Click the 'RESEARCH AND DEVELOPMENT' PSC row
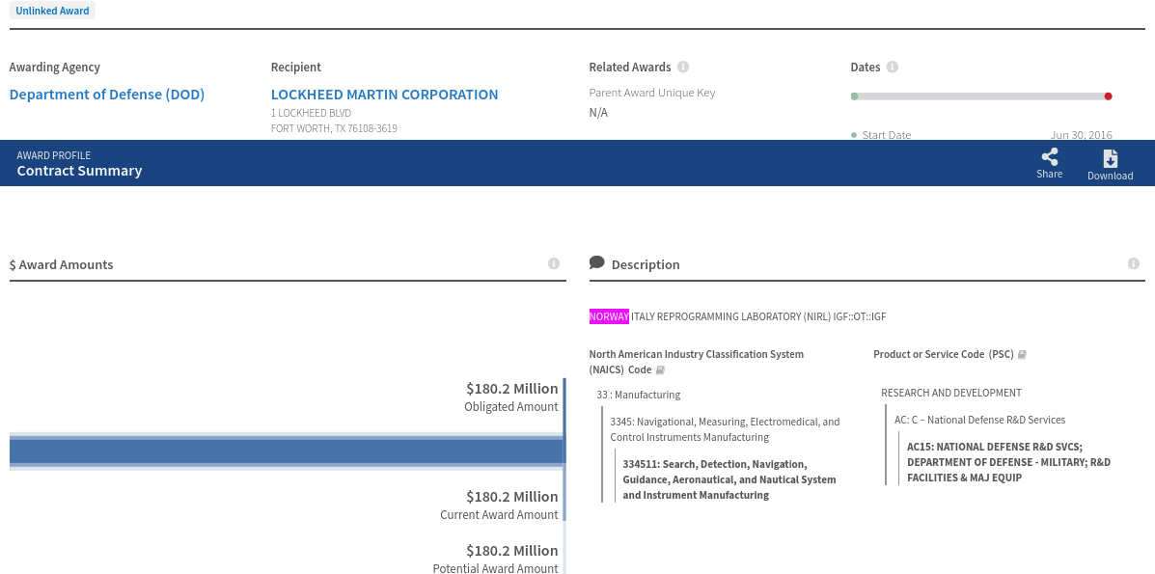Viewport: 1155px width, 574px height. click(x=951, y=393)
